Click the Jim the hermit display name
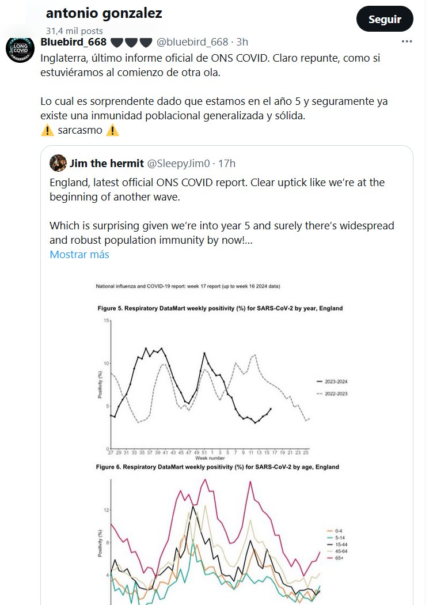Image resolution: width=433 pixels, height=605 pixels. (107, 164)
